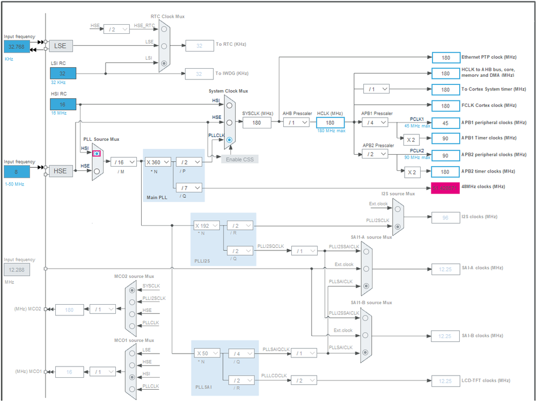Expand the APB1 Prescaler /4 dropdown
This screenshot has height=402, width=536.
(376, 122)
